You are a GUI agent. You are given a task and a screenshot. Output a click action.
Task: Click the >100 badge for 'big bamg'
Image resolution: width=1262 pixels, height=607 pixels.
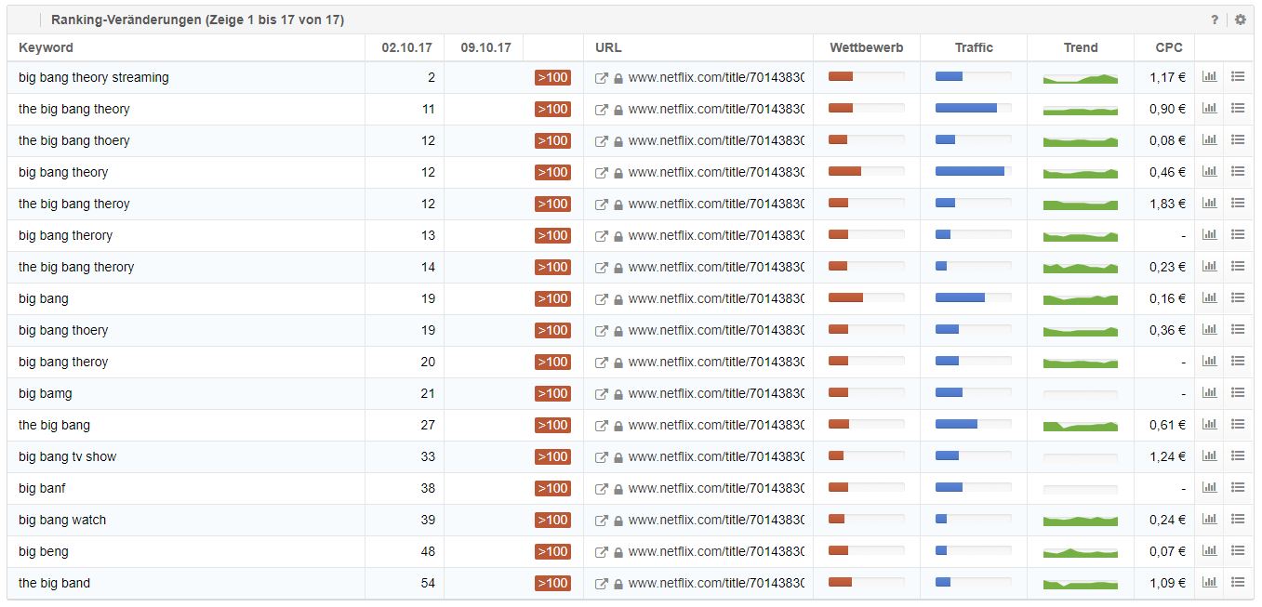coord(552,393)
